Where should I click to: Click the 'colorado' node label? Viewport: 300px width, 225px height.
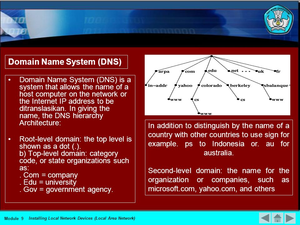[x=212, y=86]
